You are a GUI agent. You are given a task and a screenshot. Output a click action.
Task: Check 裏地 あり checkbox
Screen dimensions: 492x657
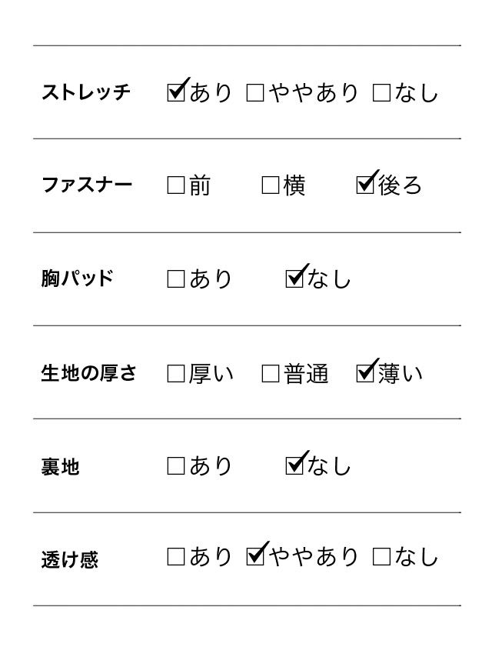pos(176,466)
